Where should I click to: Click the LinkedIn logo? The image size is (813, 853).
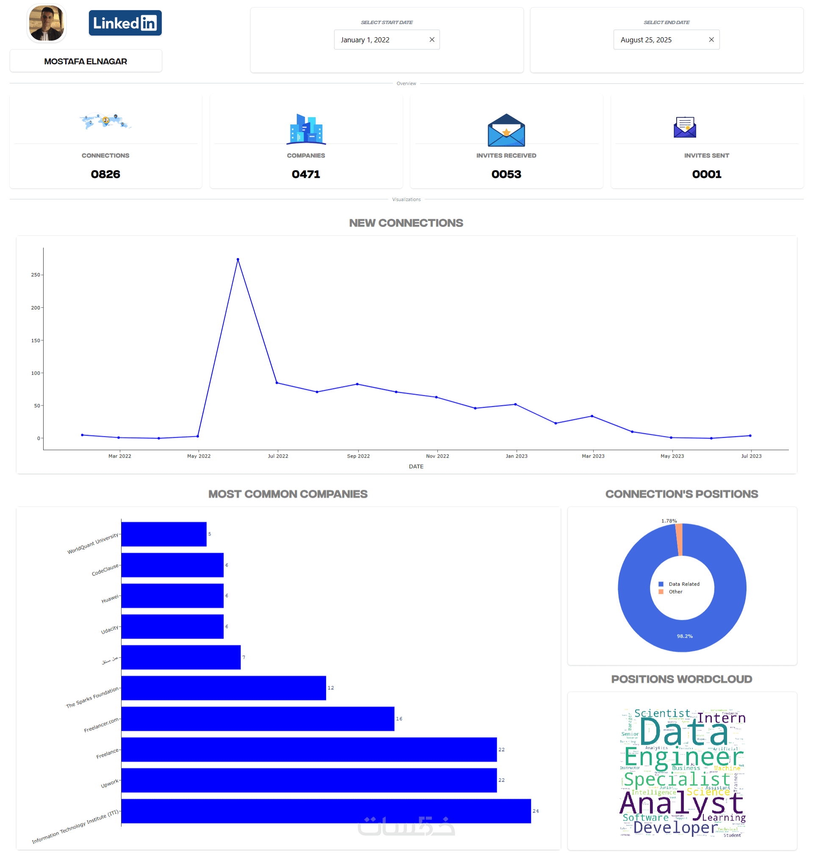tap(125, 23)
